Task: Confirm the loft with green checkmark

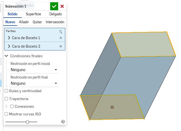Action: click(54, 6)
